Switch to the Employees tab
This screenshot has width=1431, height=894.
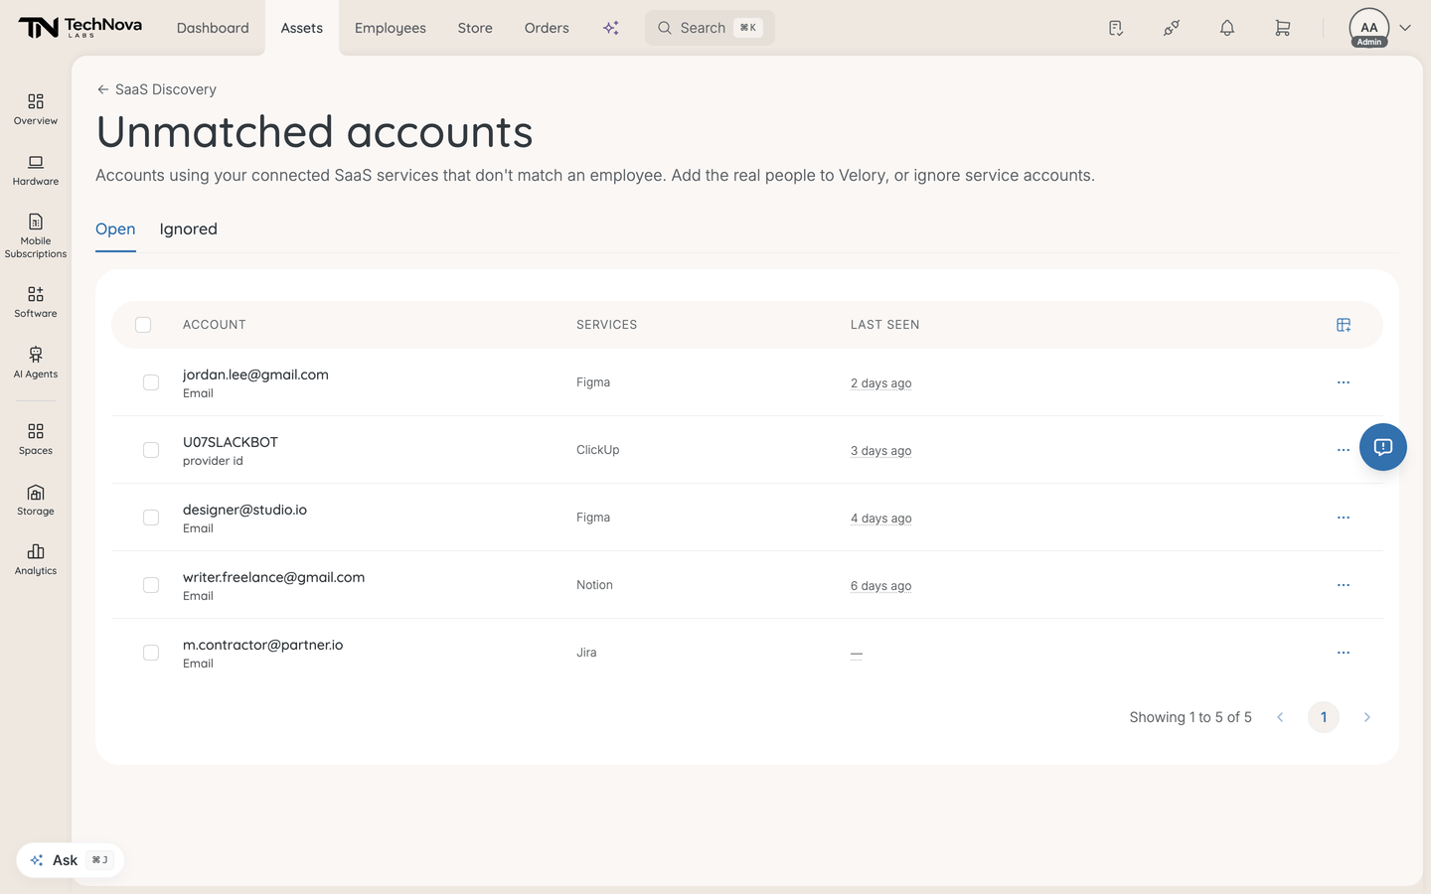tap(391, 28)
